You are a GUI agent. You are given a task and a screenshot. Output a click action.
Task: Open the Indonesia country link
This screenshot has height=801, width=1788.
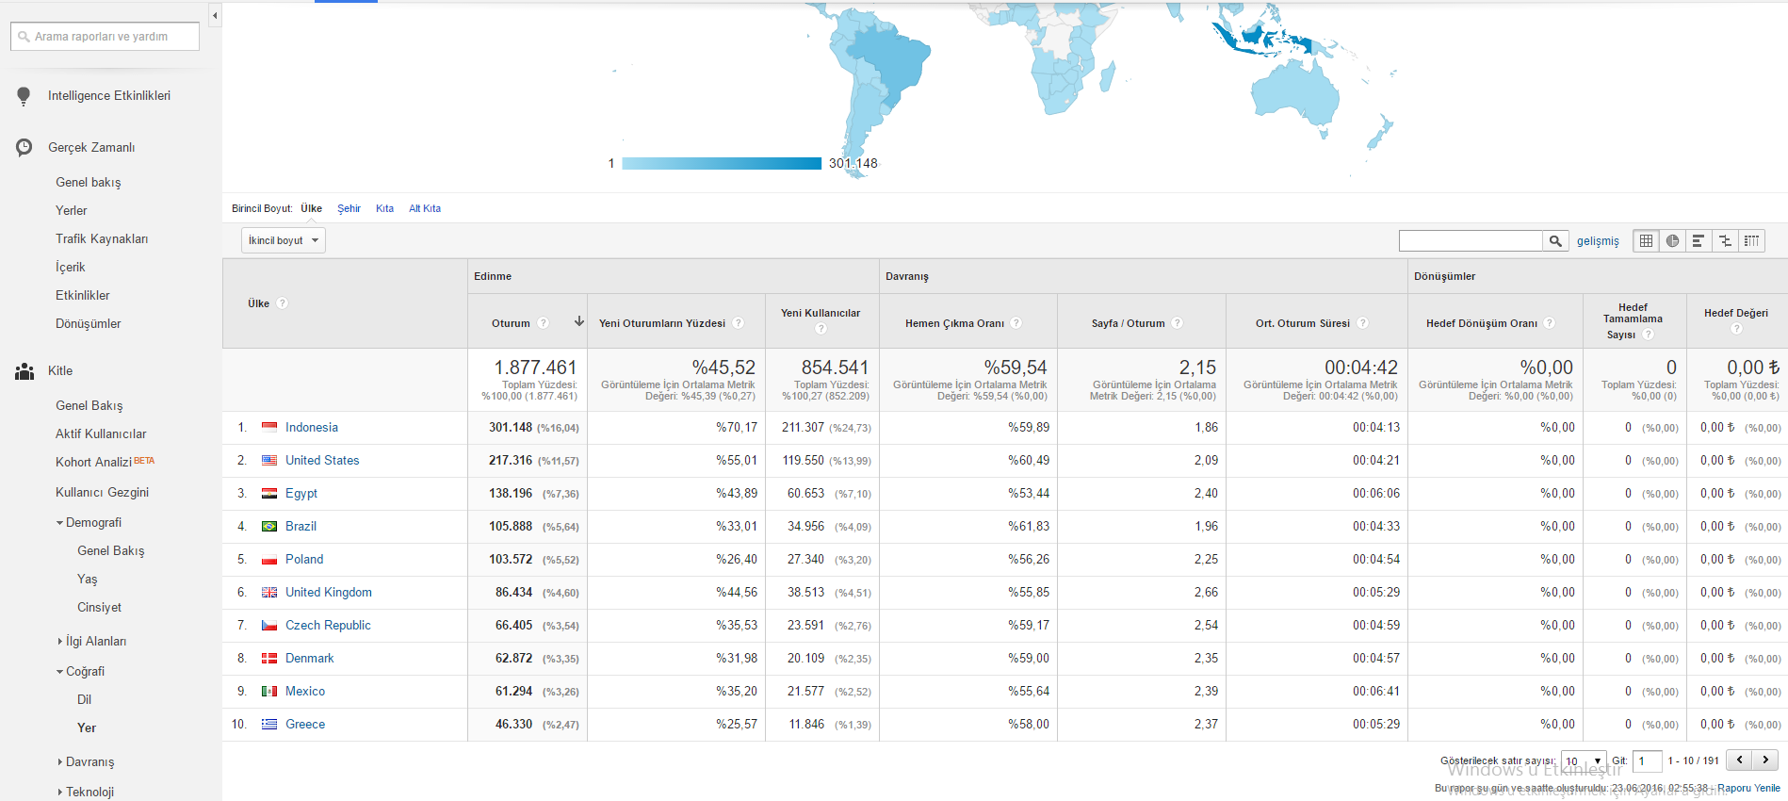point(312,427)
